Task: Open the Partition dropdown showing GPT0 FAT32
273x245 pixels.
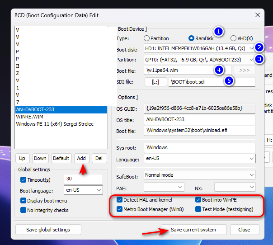Action: point(199,60)
